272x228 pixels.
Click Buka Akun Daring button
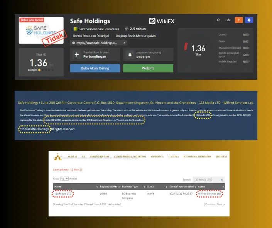tap(95, 68)
